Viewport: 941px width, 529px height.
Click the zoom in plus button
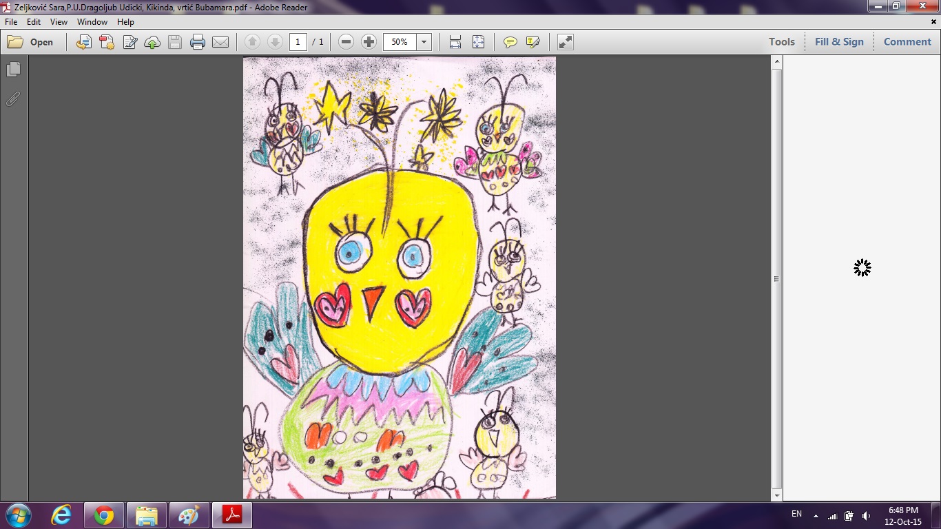pyautogui.click(x=369, y=42)
